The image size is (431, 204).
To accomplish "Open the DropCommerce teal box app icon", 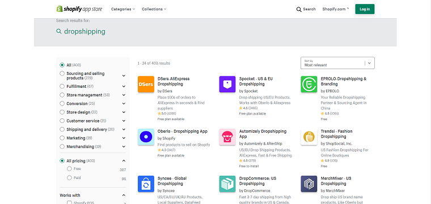I will 227,184.
